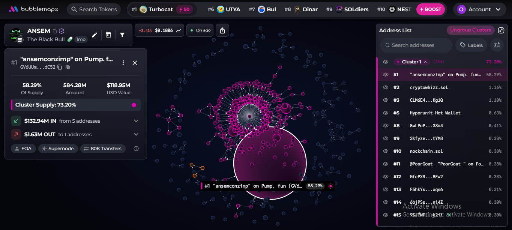Click the large #1 ansemconzimp bubble
Viewport: 512px width, 230px height.
[x=270, y=163]
